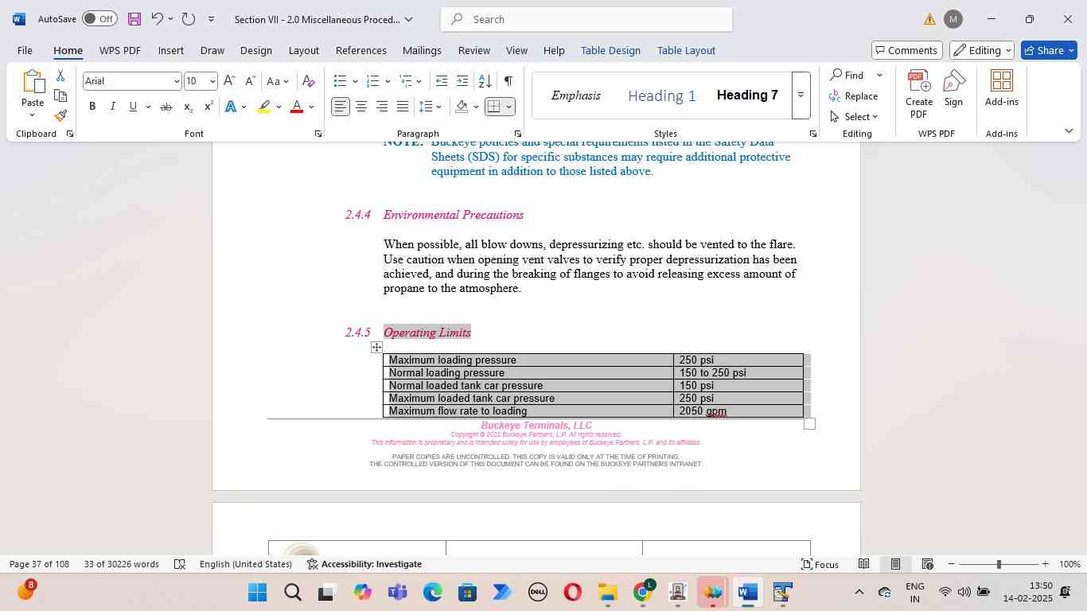
Task: Increase font size with grow icon
Action: pos(229,81)
